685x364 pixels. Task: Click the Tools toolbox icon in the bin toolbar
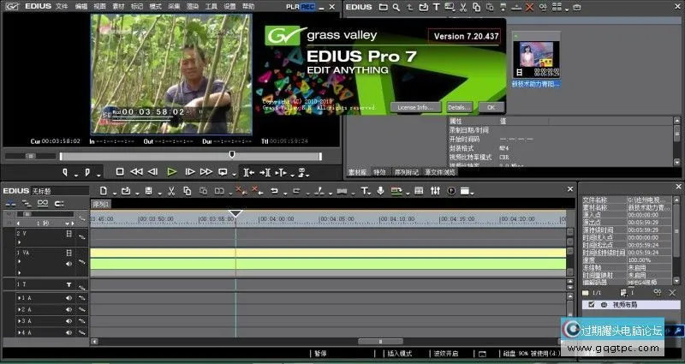[576, 7]
